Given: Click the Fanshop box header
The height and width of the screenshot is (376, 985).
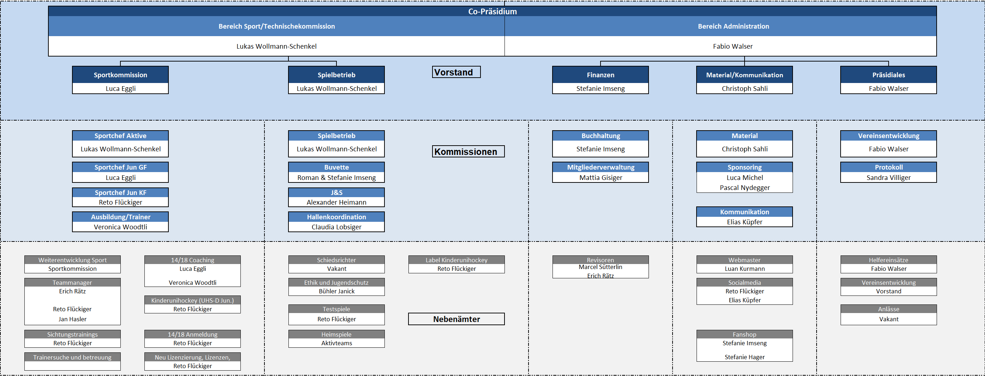Looking at the screenshot, I should click(744, 335).
